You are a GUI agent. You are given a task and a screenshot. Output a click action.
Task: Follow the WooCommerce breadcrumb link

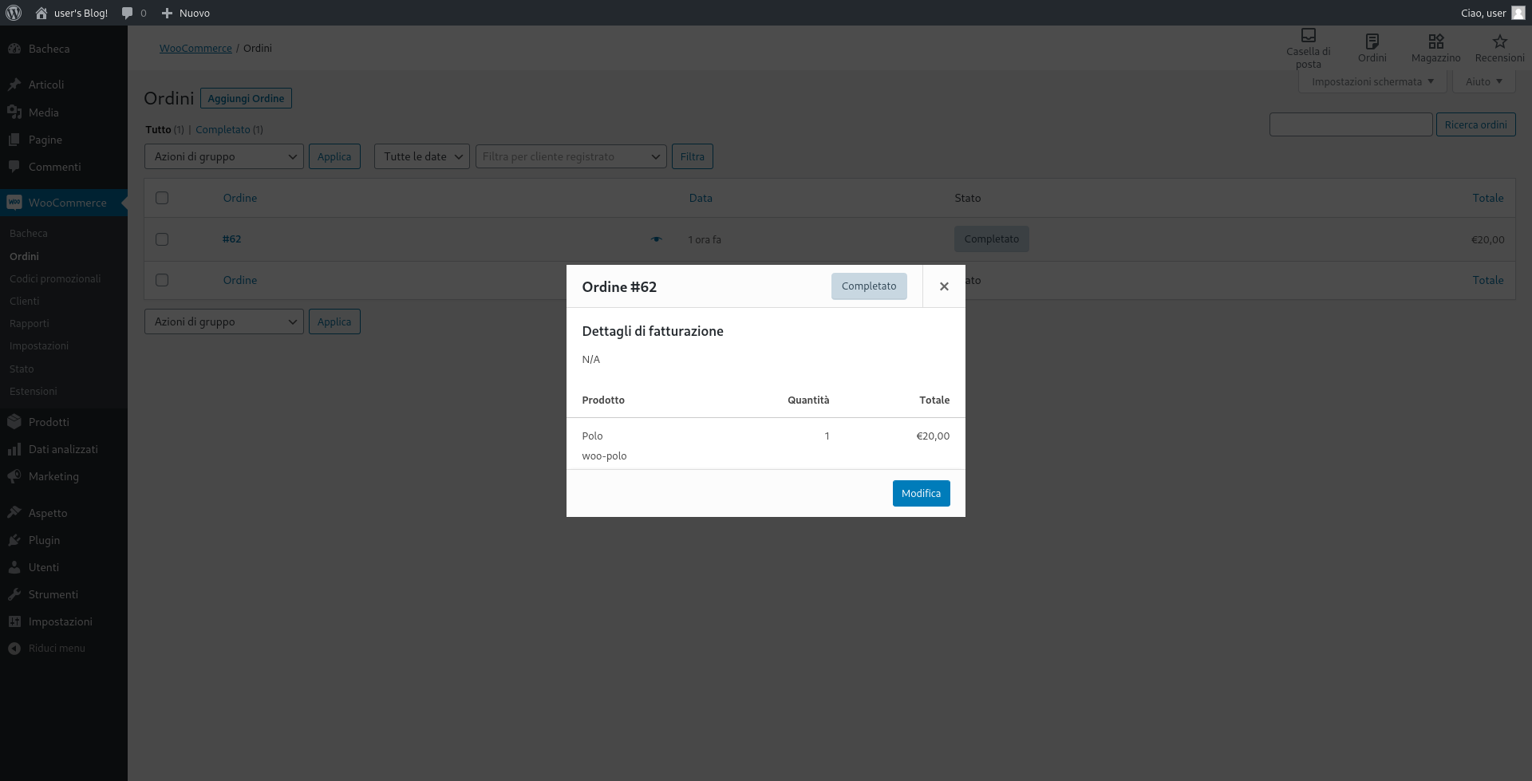click(x=195, y=48)
